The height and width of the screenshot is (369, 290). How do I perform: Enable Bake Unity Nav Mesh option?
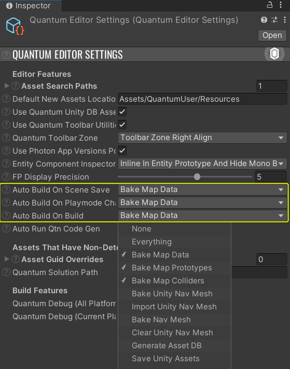[174, 294]
